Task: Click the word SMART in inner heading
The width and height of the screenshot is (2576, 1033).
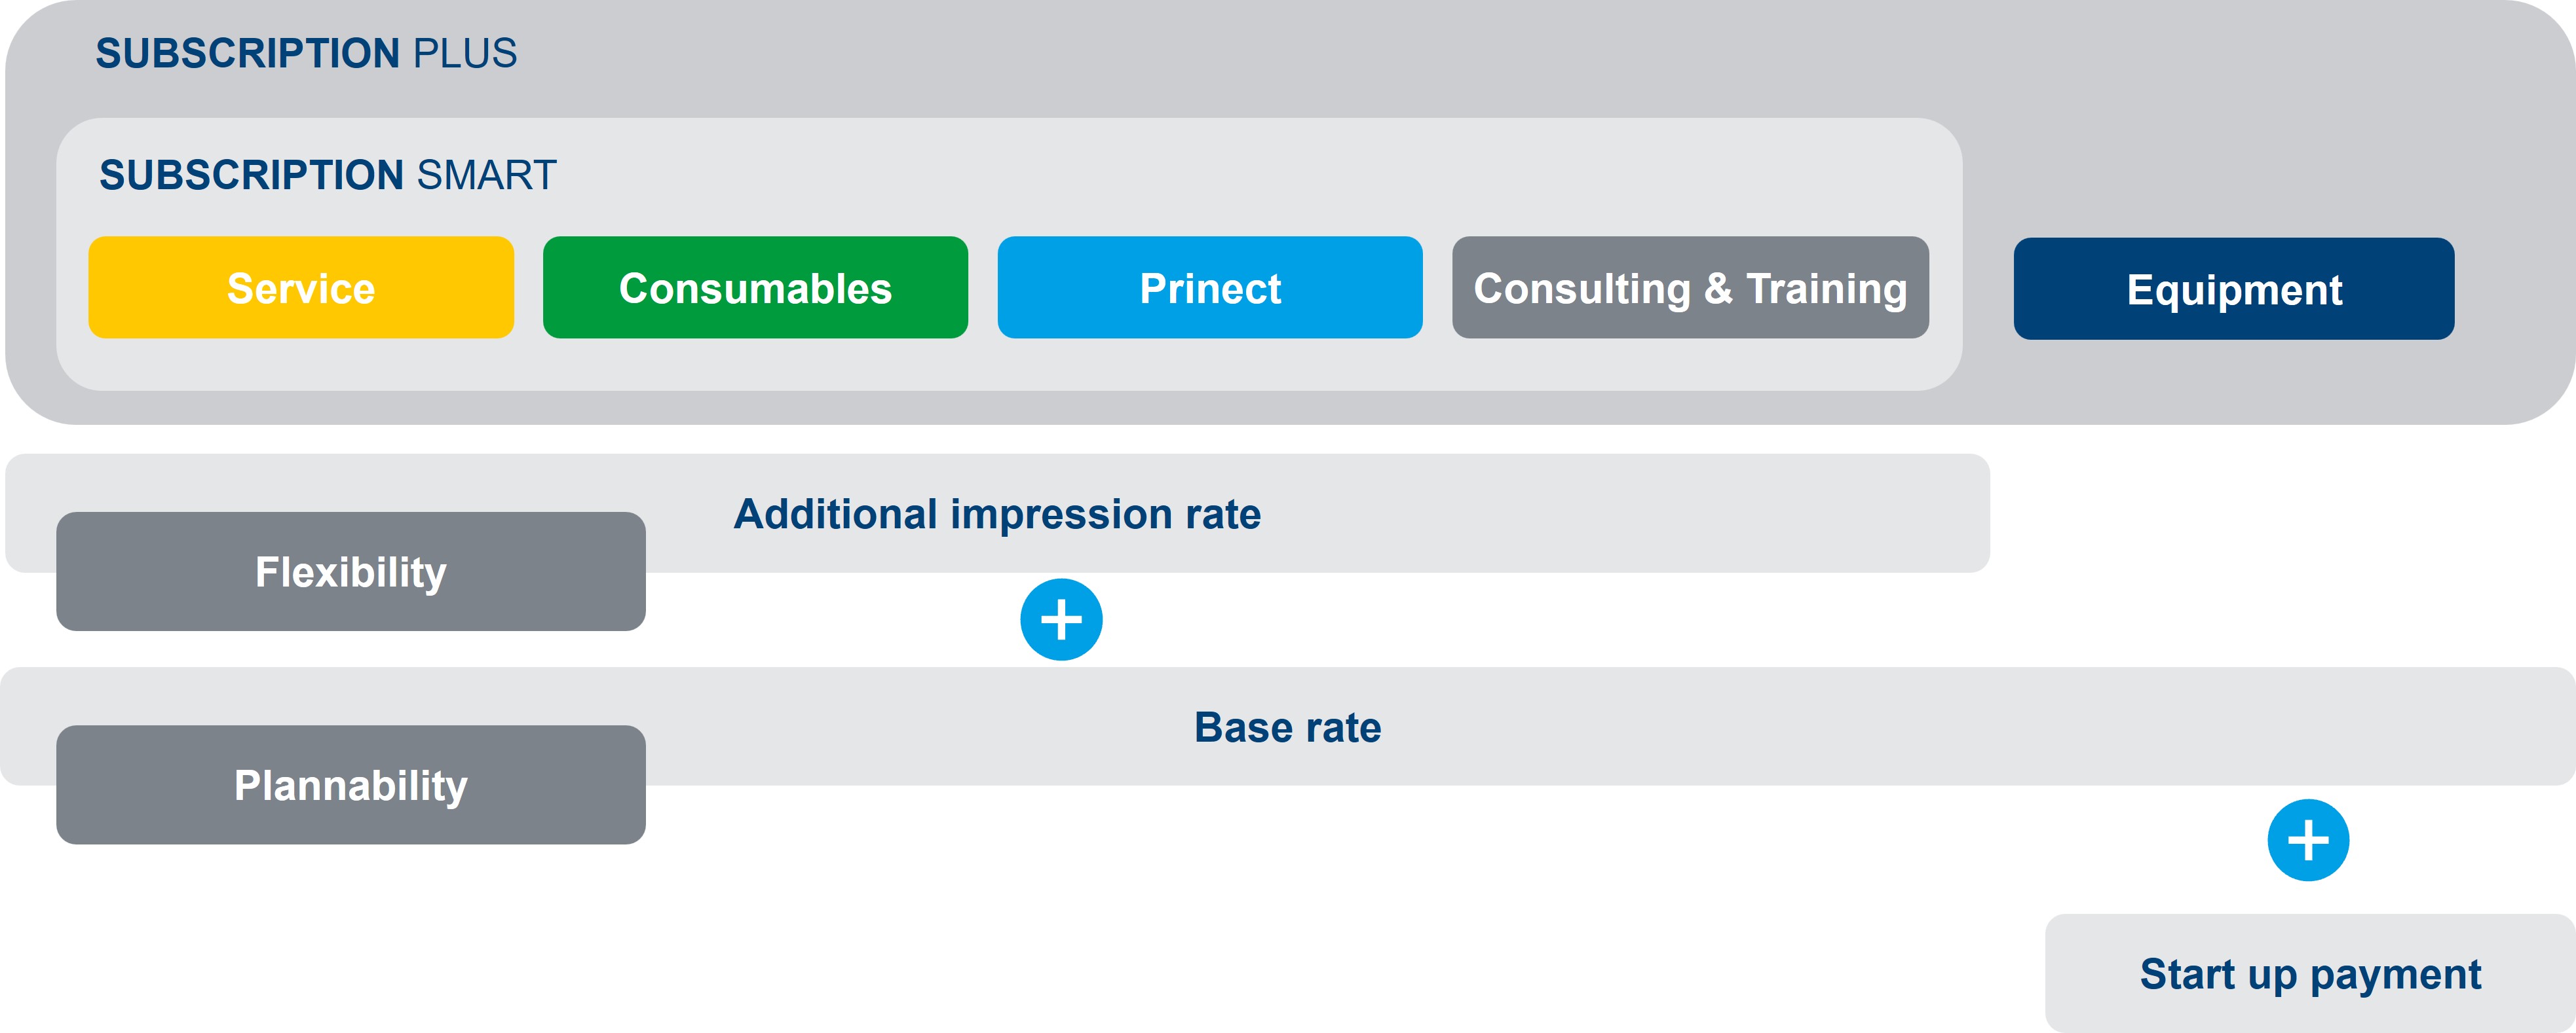Action: click(x=486, y=175)
